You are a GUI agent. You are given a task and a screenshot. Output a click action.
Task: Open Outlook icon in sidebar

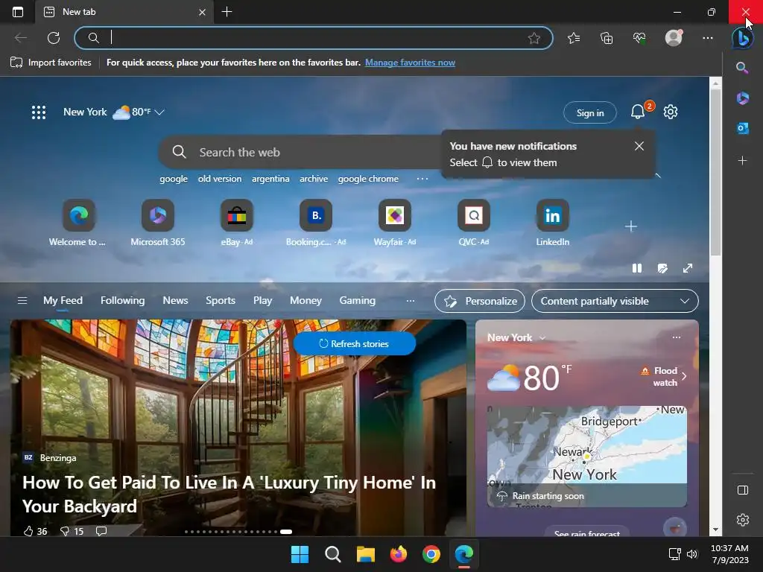743,128
